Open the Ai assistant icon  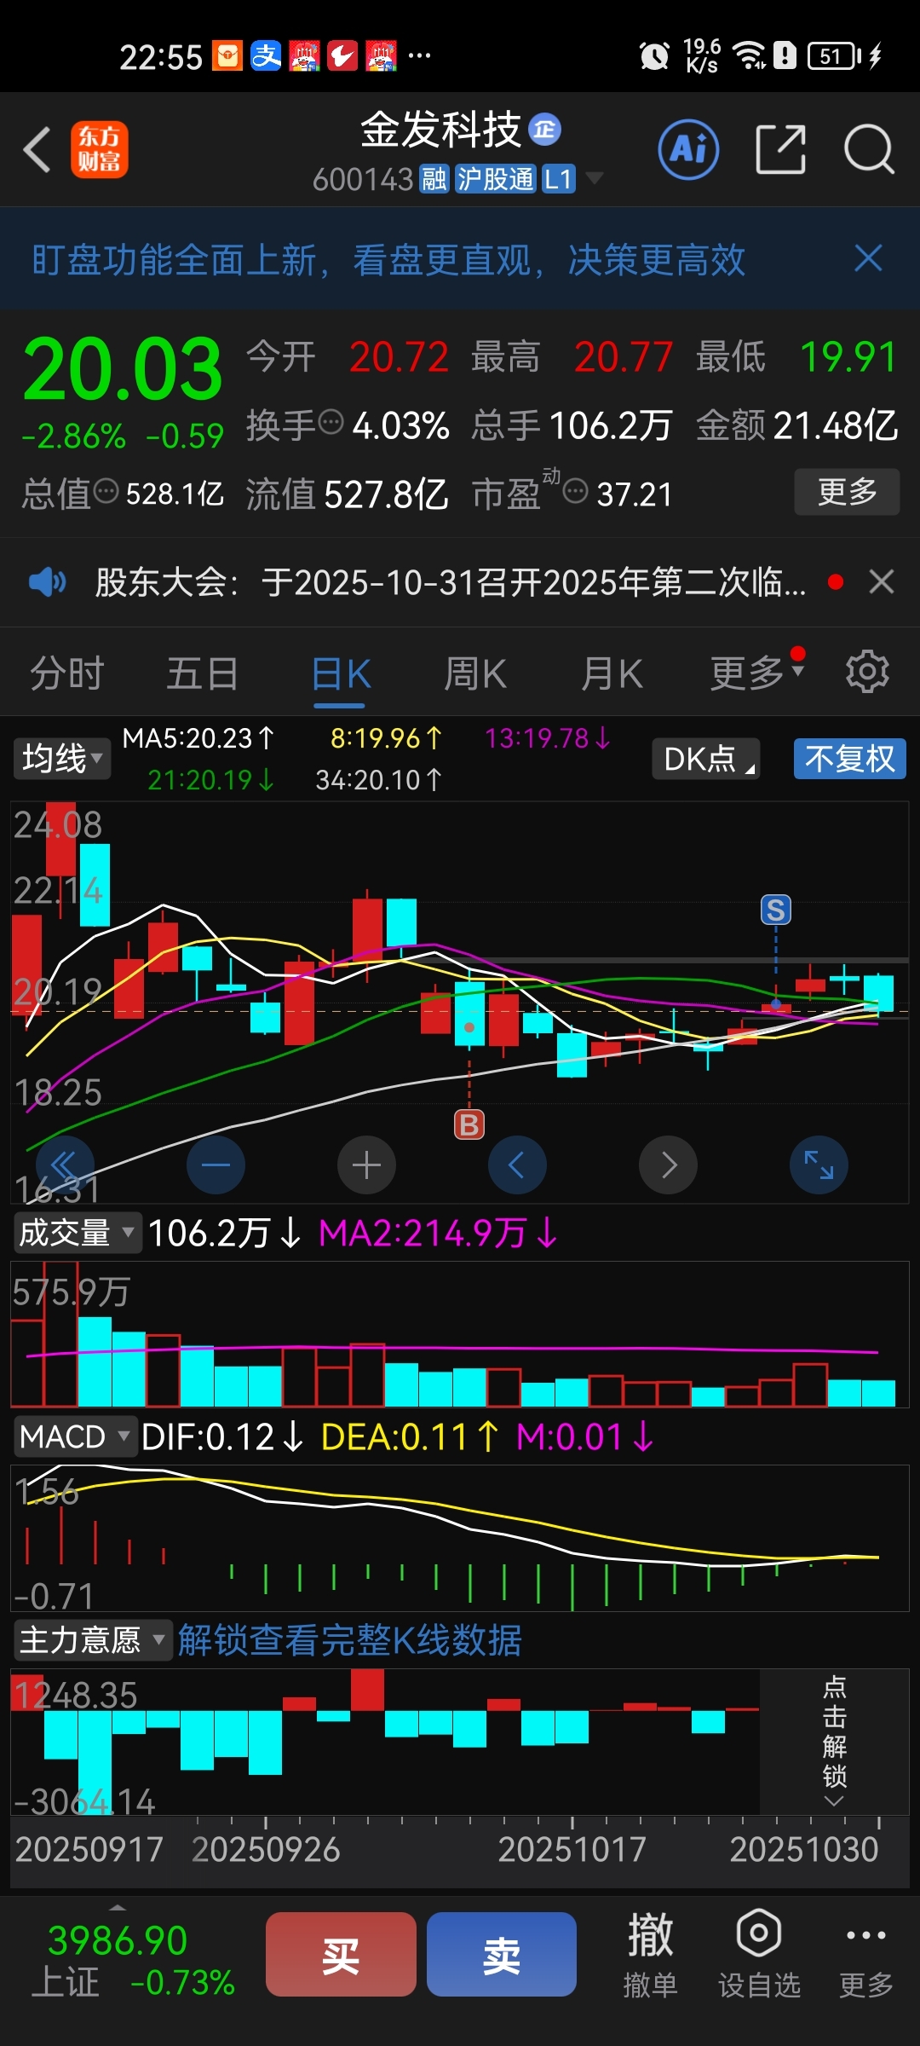tap(688, 149)
